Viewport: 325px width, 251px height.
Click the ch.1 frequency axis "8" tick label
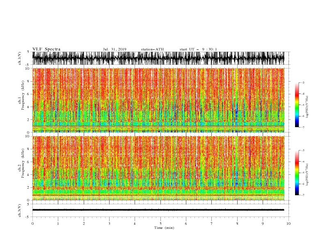click(28, 81)
